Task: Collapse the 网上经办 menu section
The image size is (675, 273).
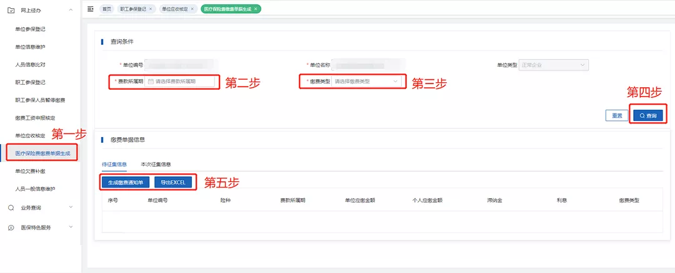Action: (71, 11)
